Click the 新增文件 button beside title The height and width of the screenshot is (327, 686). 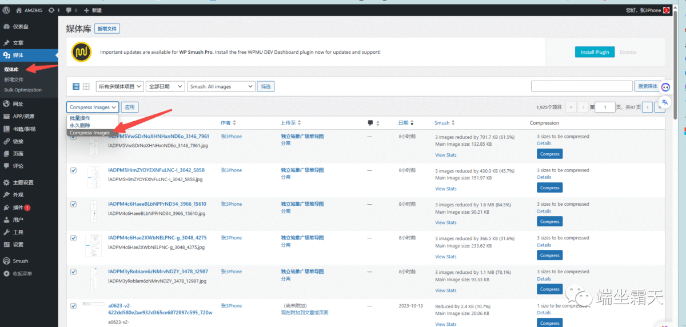tap(107, 29)
